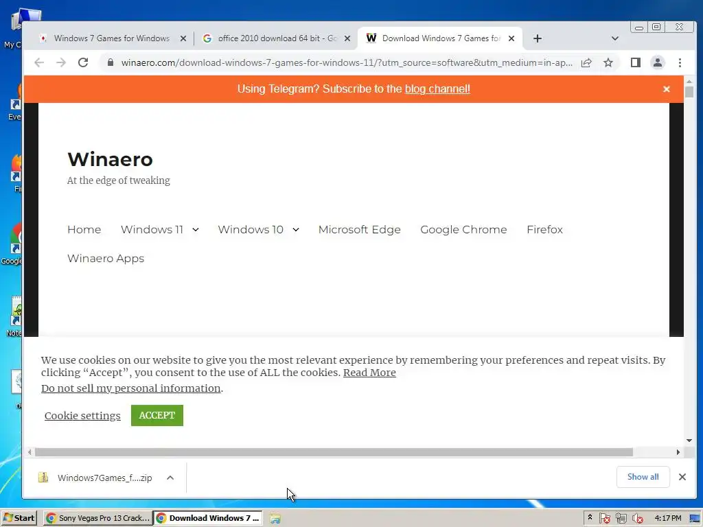Switch to Sony Vegas Pro 13 Crack taskbar item

[x=98, y=518]
